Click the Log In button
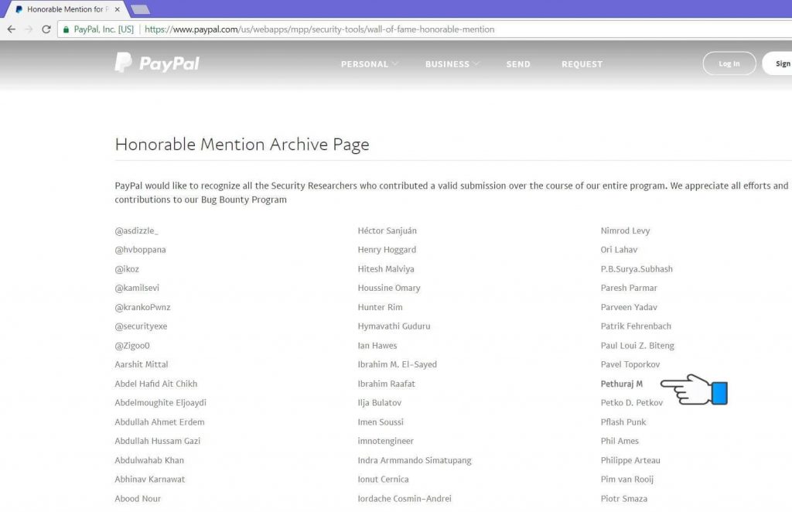 point(729,63)
